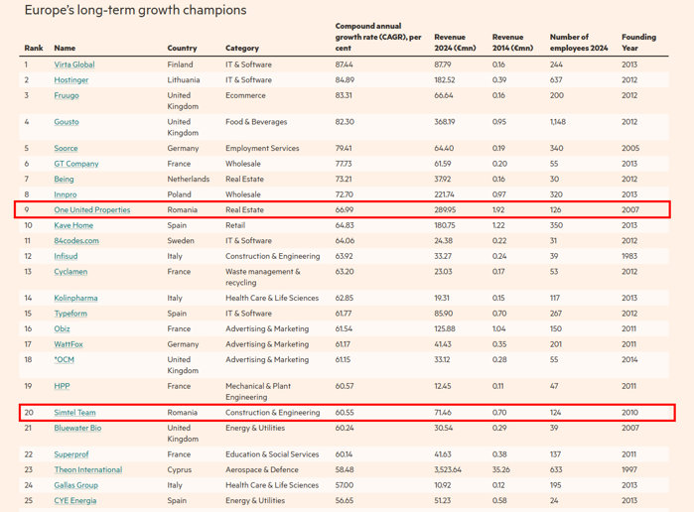Click the Hostinger link

[70, 80]
